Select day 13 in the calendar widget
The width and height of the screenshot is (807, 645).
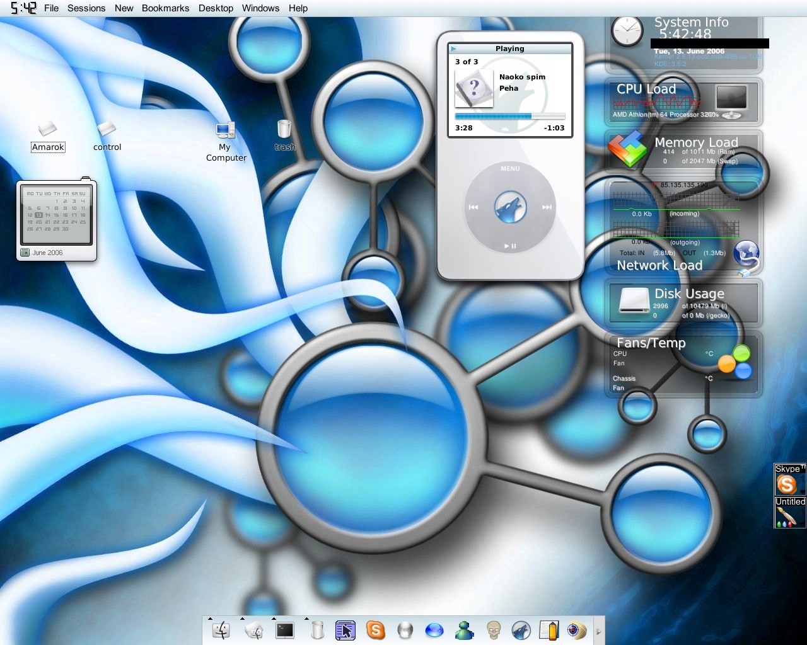pyautogui.click(x=38, y=215)
